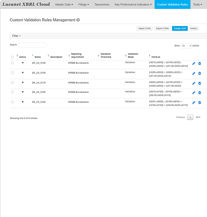Open the Show entries count dropdown
The image size is (207, 217).
click(x=186, y=46)
